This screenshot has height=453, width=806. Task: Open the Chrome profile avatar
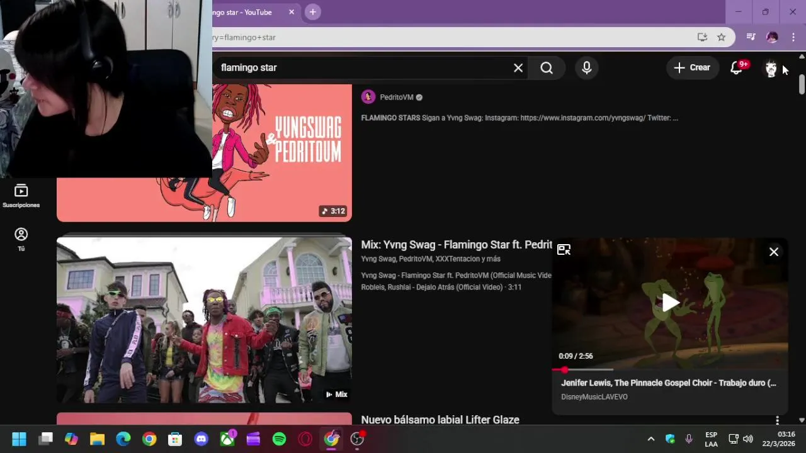point(772,37)
